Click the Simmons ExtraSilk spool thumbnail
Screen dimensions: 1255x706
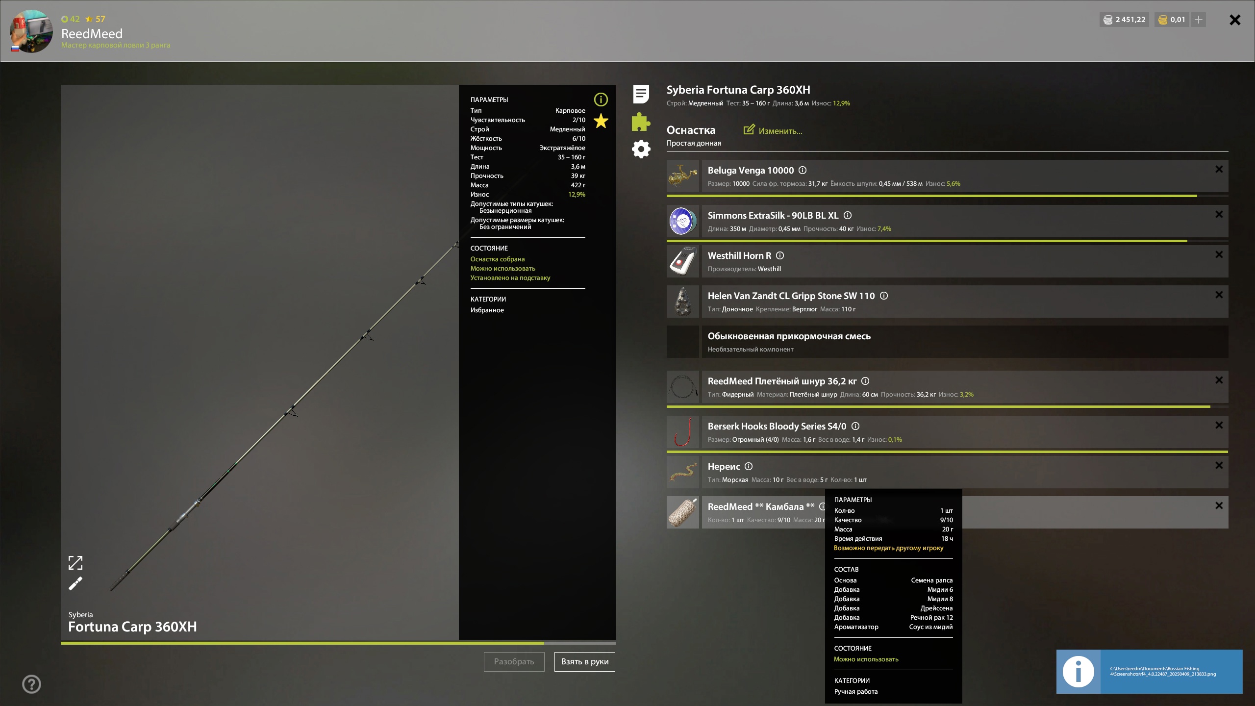pos(682,221)
